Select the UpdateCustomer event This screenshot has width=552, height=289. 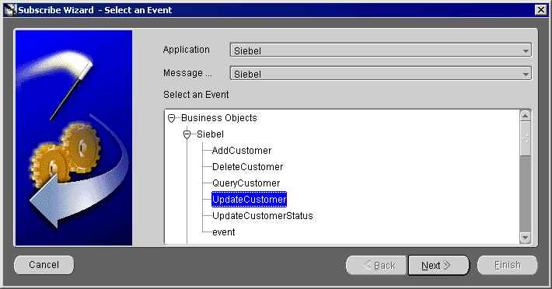(249, 200)
